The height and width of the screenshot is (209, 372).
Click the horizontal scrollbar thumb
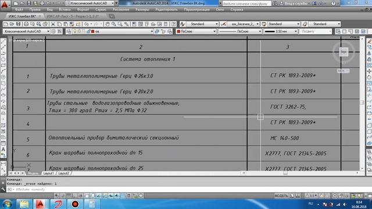[285, 173]
